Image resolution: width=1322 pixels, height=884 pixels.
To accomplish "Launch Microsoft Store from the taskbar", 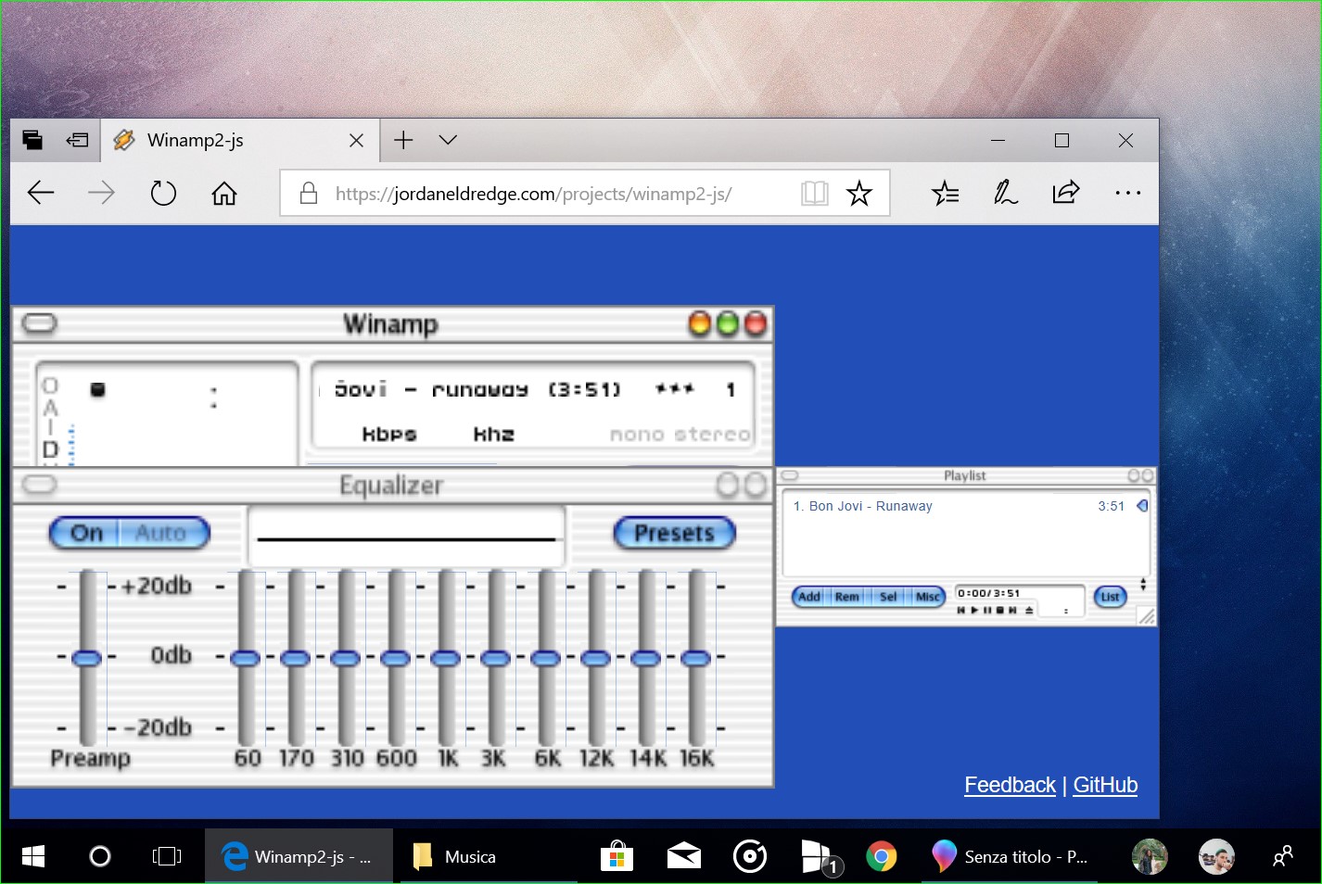I will pyautogui.click(x=617, y=856).
